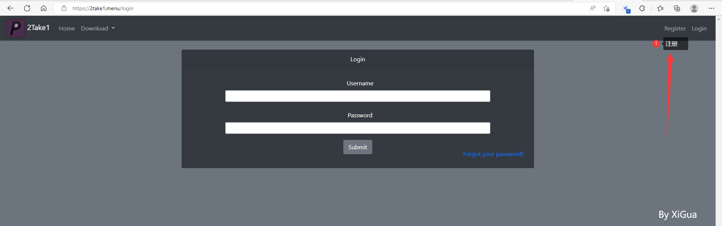View site information lock icon
Image resolution: width=722 pixels, height=226 pixels.
64,8
